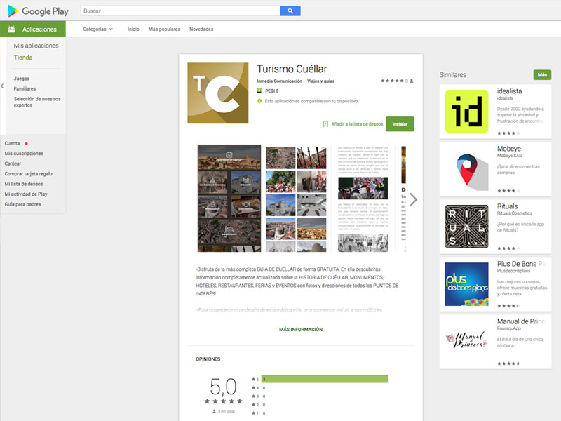The width and height of the screenshot is (561, 421).
Task: Click the Canjear link
Action: point(13,163)
